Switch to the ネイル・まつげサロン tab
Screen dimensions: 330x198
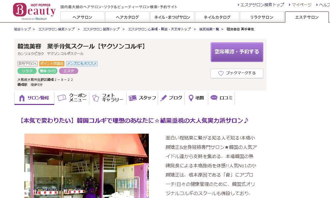(x=172, y=17)
